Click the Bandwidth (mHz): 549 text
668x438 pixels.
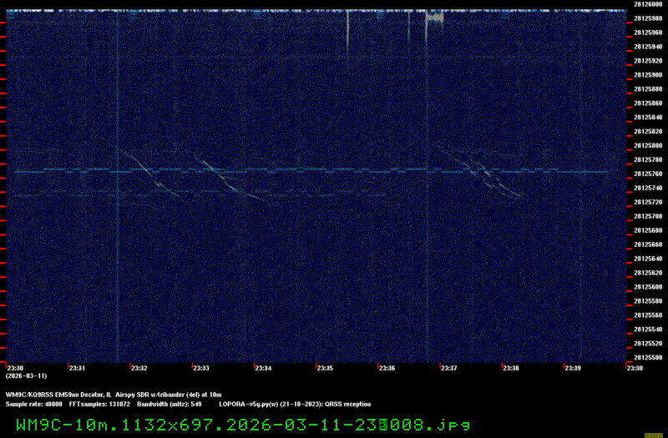point(170,405)
